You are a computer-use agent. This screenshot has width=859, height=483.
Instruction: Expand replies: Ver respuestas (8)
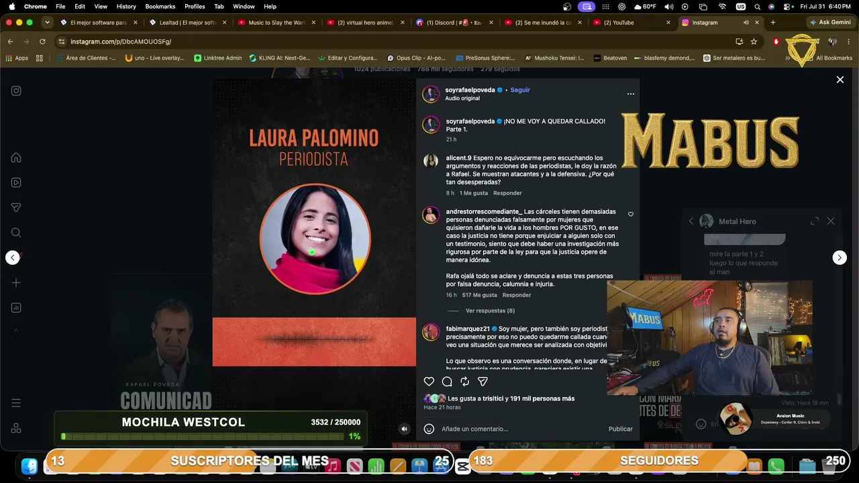tap(490, 311)
